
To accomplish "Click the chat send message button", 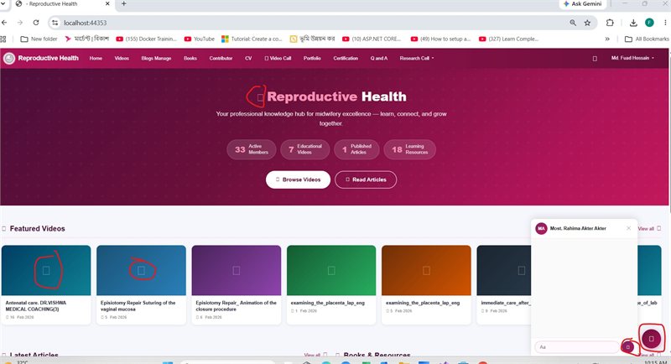I will pyautogui.click(x=627, y=347).
